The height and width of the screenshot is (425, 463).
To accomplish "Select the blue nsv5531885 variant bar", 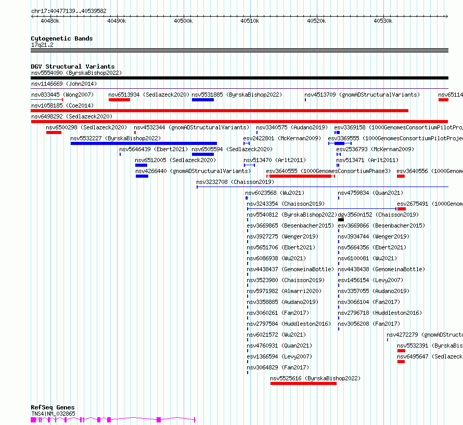I will [x=203, y=100].
